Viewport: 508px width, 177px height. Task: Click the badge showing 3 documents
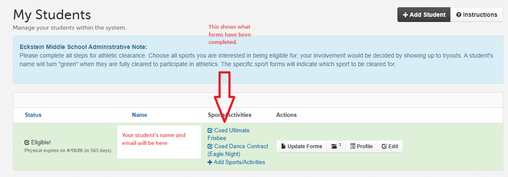(x=340, y=144)
